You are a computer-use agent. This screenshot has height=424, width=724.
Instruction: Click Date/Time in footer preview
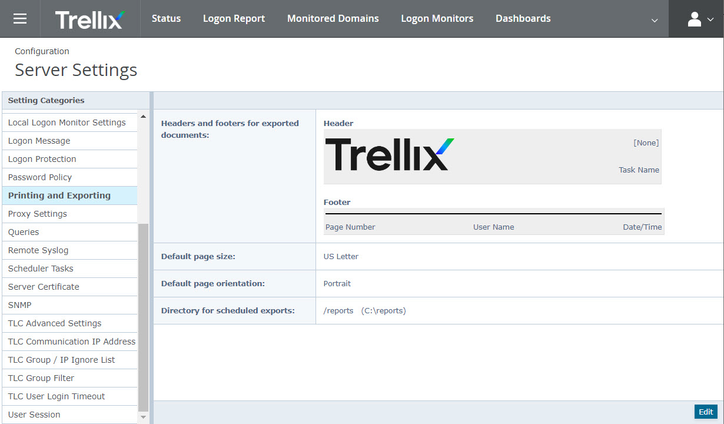pyautogui.click(x=642, y=227)
